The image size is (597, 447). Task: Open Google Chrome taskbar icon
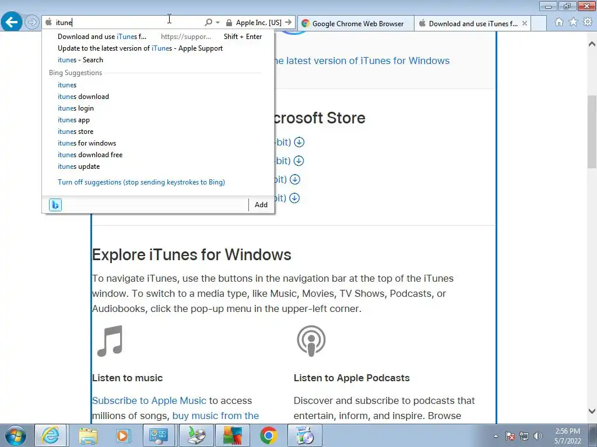pos(268,435)
